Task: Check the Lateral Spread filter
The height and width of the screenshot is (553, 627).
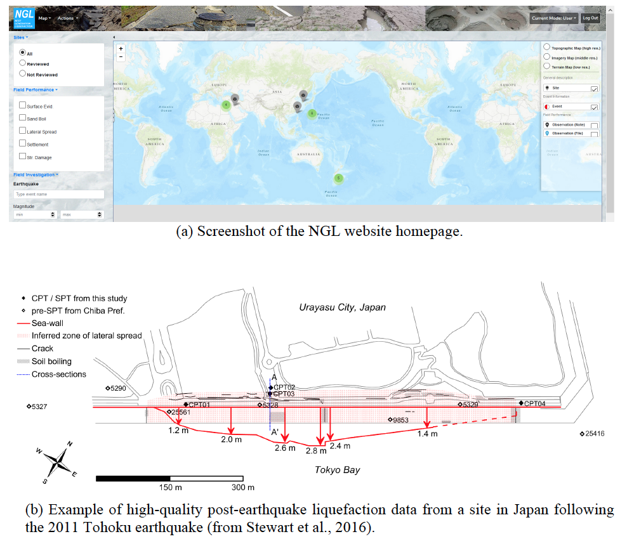Action: point(22,131)
